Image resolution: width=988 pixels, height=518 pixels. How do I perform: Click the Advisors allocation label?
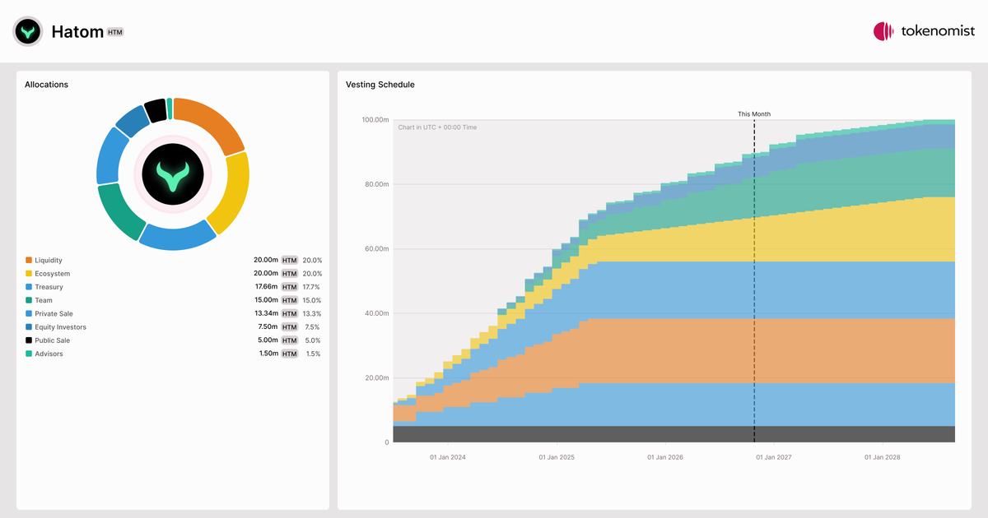49,354
